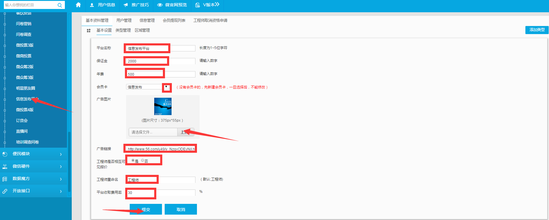The image size is (549, 220).
Task: Click the 广告图片 preview thumbnail
Action: coord(163,106)
